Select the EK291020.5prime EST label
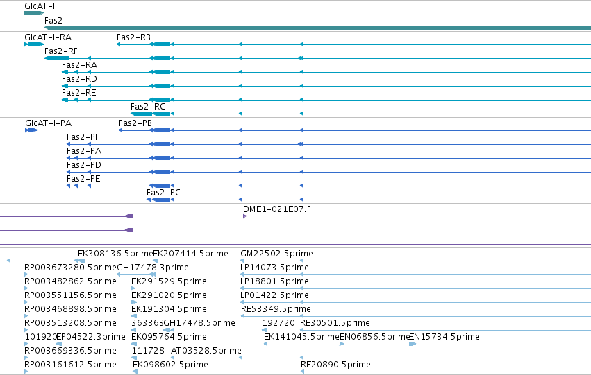 pos(169,296)
